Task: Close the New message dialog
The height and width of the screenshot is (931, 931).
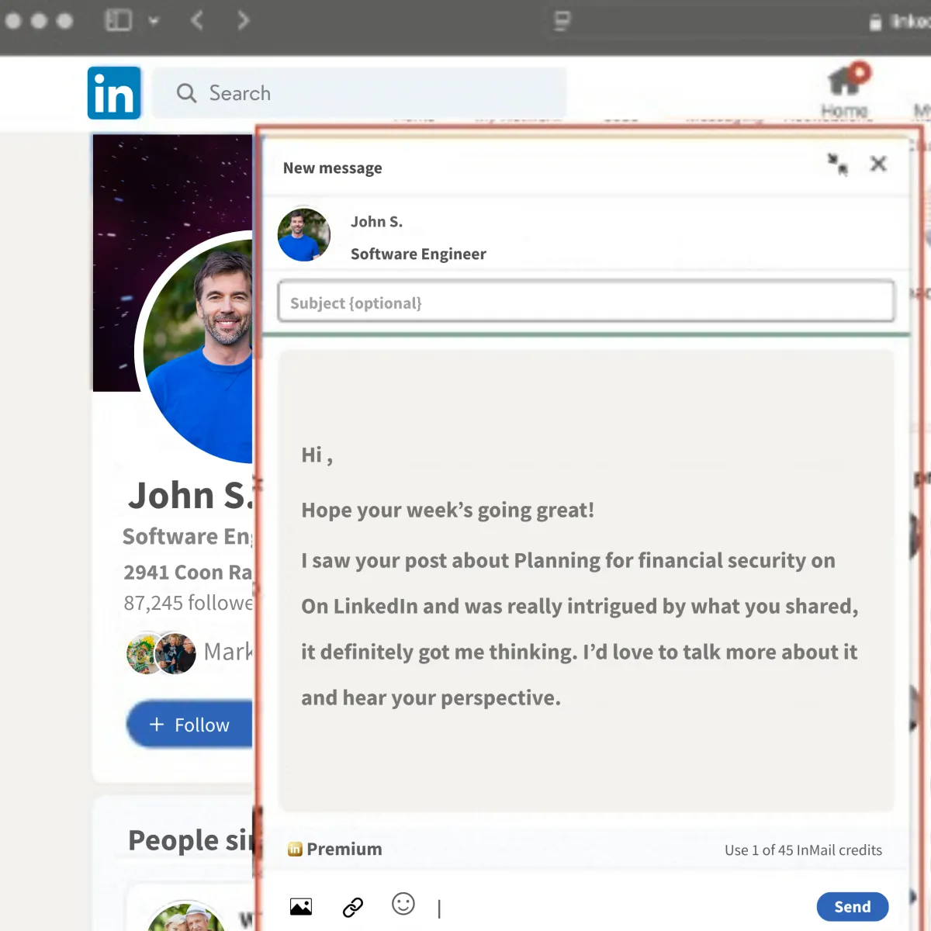Action: coord(878,164)
